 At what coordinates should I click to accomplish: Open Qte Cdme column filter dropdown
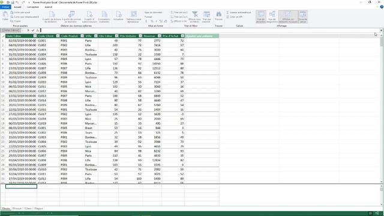click(116, 36)
